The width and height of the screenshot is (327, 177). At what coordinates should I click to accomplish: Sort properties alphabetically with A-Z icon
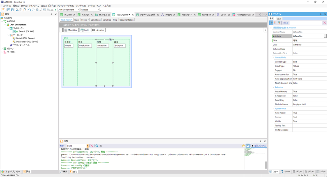click(x=275, y=23)
